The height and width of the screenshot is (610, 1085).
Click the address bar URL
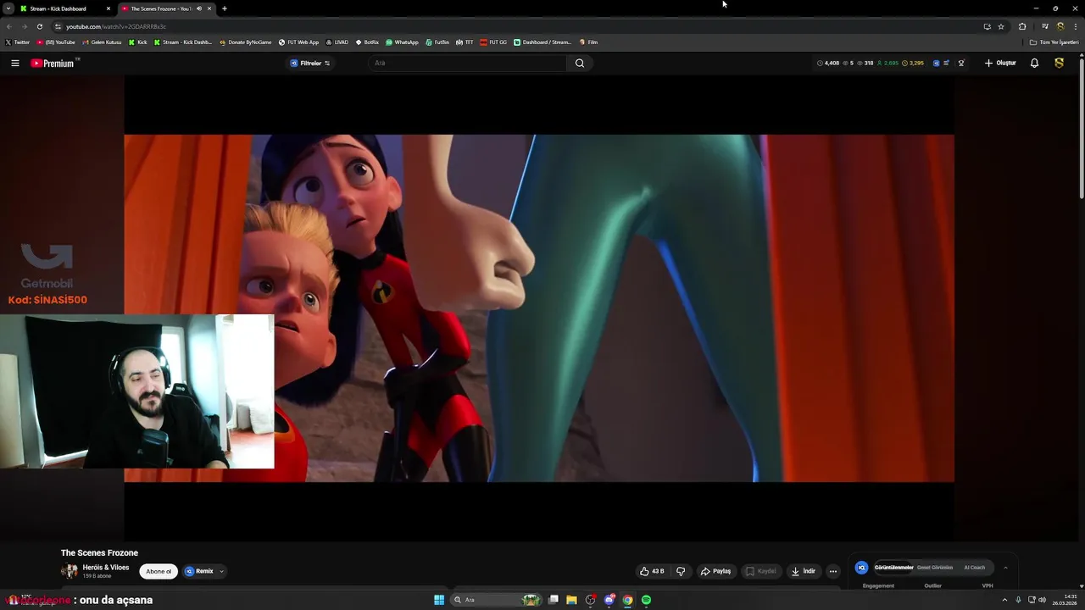pyautogui.click(x=115, y=26)
